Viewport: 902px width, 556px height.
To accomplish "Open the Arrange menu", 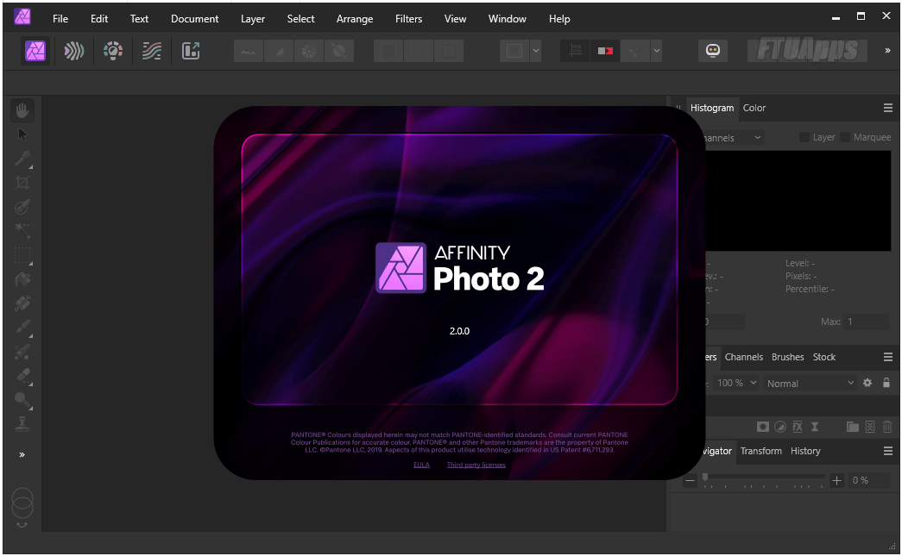I will (x=355, y=19).
